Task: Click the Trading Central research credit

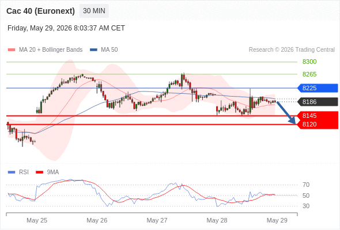Action: click(x=292, y=50)
